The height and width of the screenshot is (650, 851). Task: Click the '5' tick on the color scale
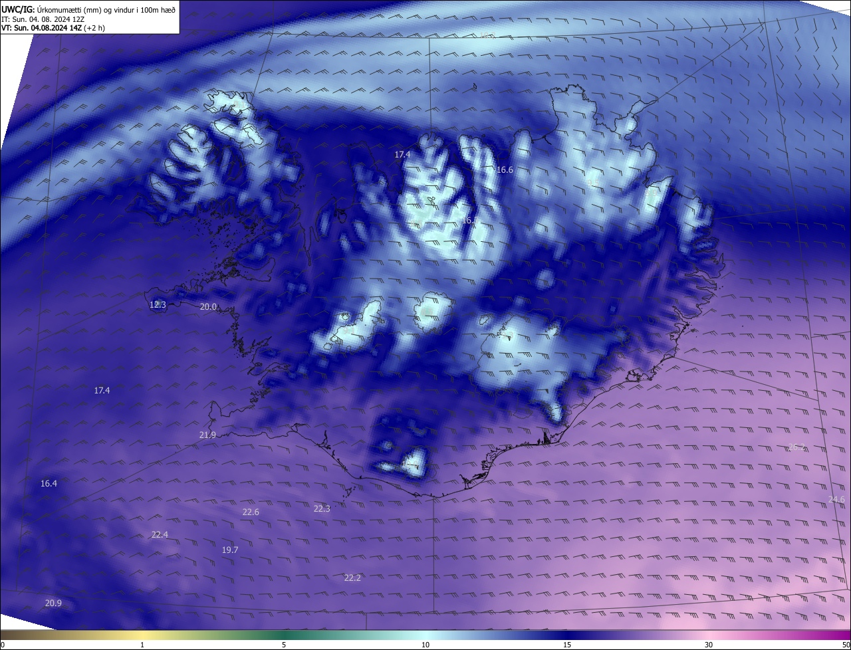(x=284, y=645)
